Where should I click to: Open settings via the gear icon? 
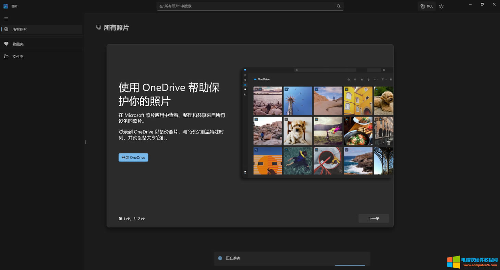(x=441, y=6)
